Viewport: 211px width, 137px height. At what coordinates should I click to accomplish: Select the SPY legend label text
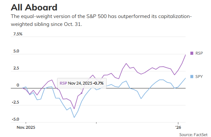pos(199,76)
